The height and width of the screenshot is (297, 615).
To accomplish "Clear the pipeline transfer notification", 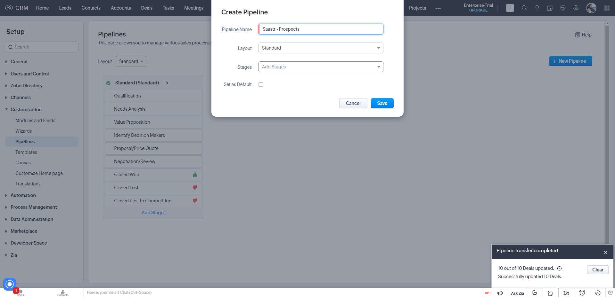I will click(597, 270).
